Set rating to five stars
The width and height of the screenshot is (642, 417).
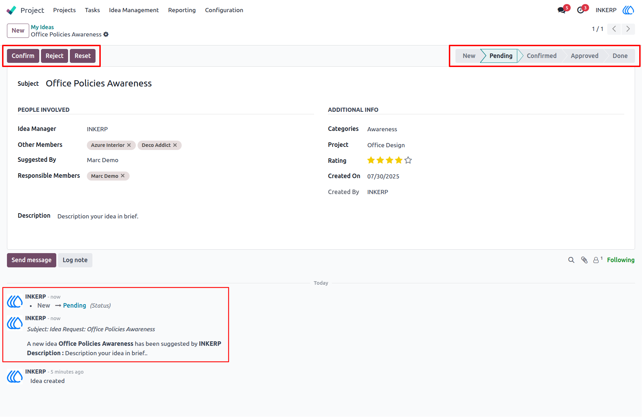pyautogui.click(x=408, y=160)
